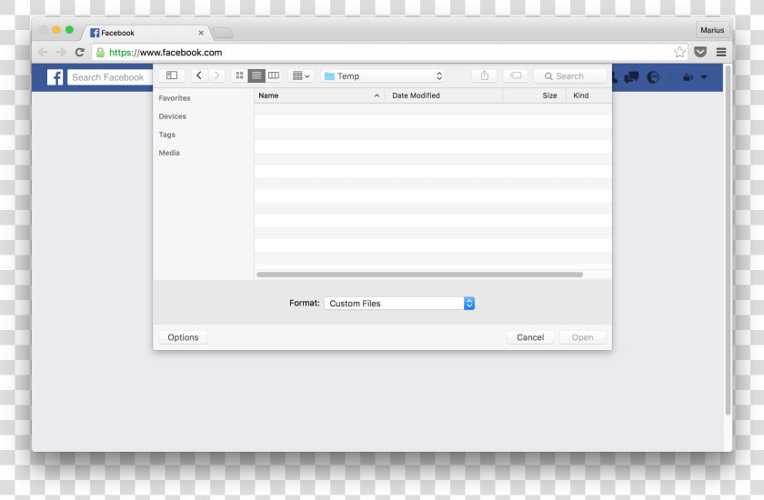
Task: Select the Facebook browser tab
Action: coord(146,33)
